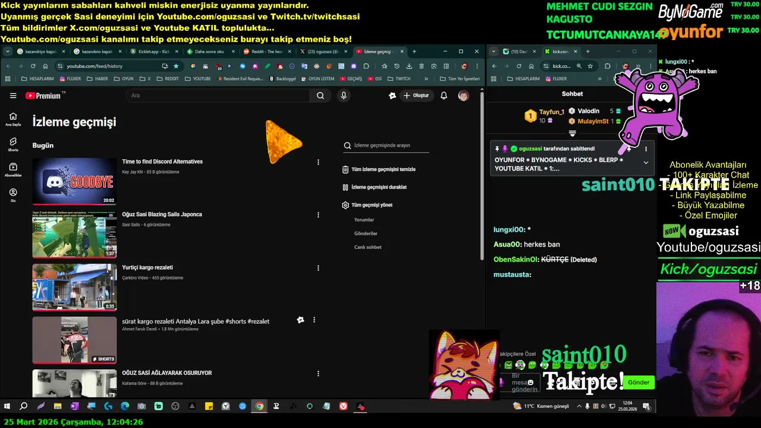Start voice search with microphone icon
761x428 pixels.
[x=344, y=96]
